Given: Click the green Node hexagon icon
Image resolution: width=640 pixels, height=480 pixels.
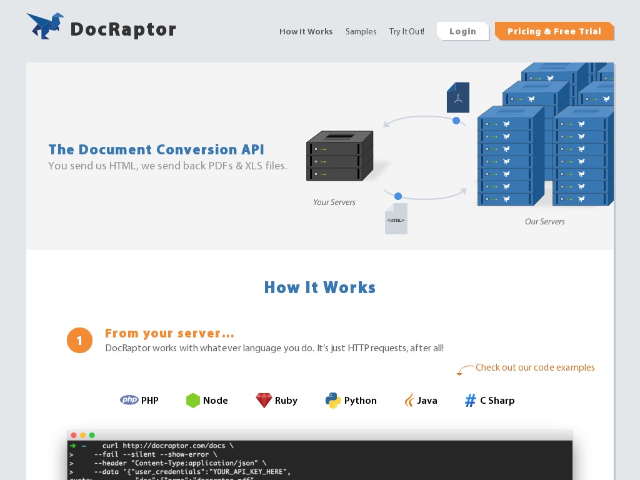Looking at the screenshot, I should [x=192, y=401].
